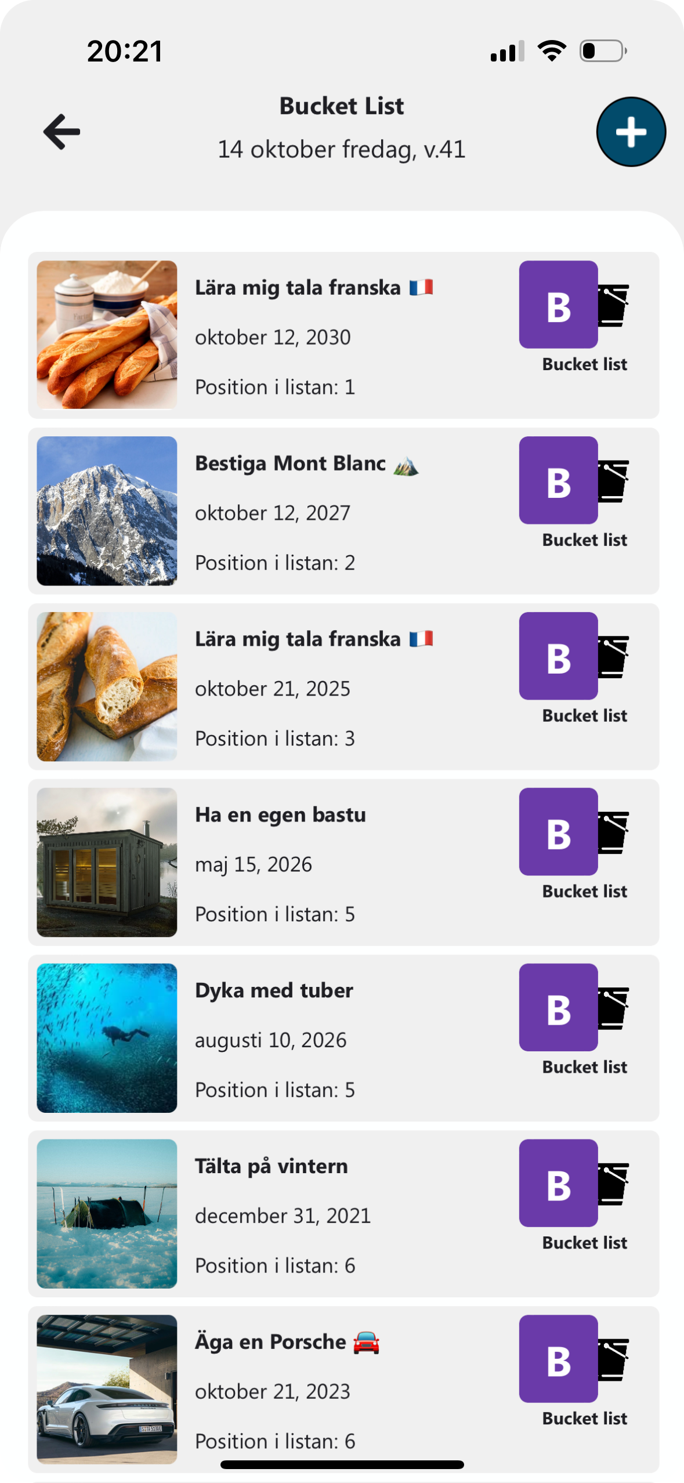Open the winter tent photo
The width and height of the screenshot is (684, 1483).
point(107,1214)
